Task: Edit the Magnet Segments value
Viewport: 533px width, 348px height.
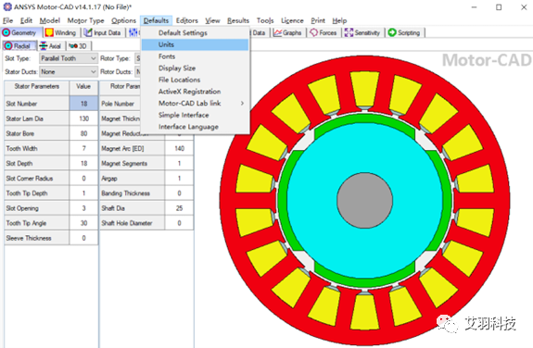Action: tap(179, 163)
